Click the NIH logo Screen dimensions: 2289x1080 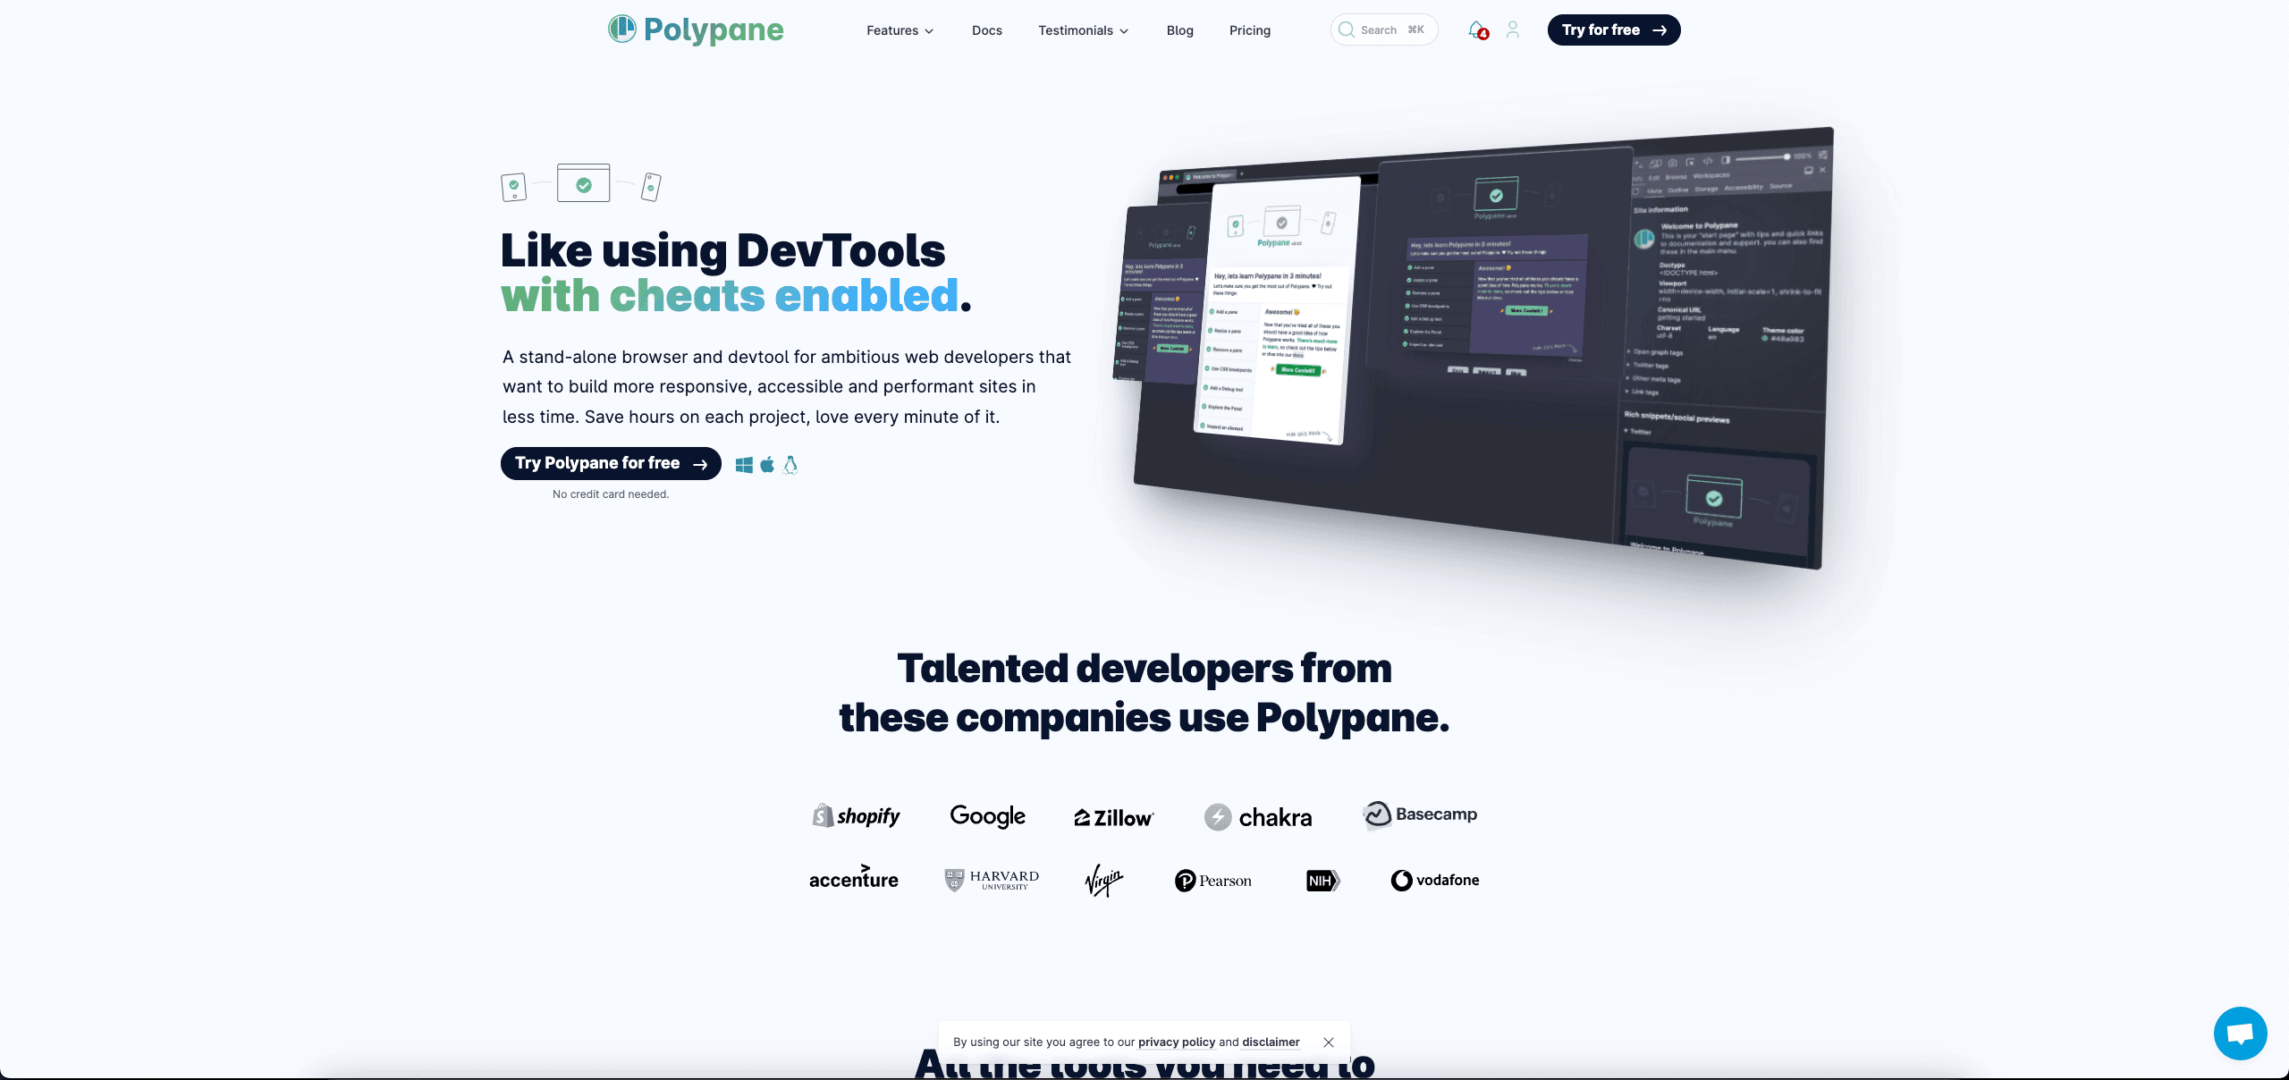point(1323,881)
